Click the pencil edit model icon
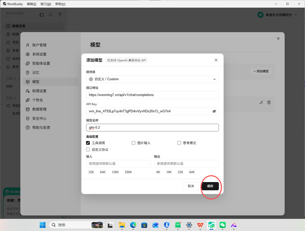 (261, 102)
